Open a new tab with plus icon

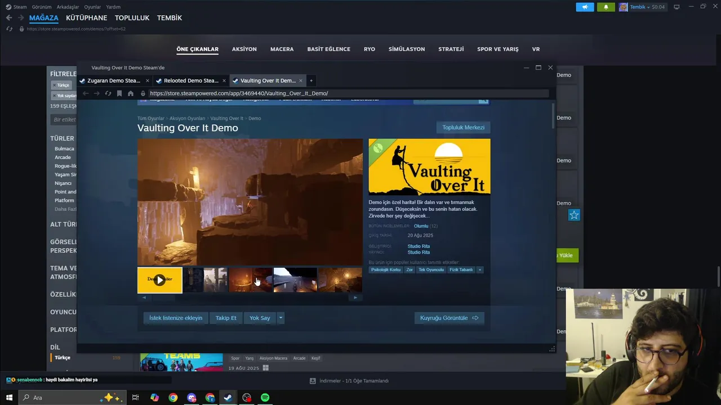tap(311, 80)
